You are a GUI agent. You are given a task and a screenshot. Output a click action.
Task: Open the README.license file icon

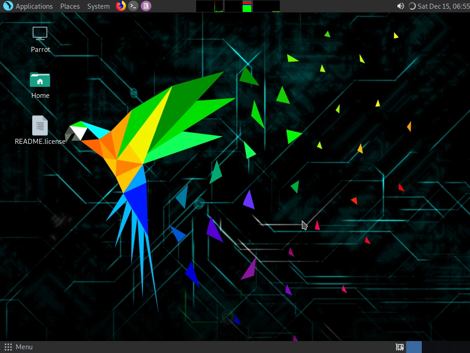coord(40,125)
